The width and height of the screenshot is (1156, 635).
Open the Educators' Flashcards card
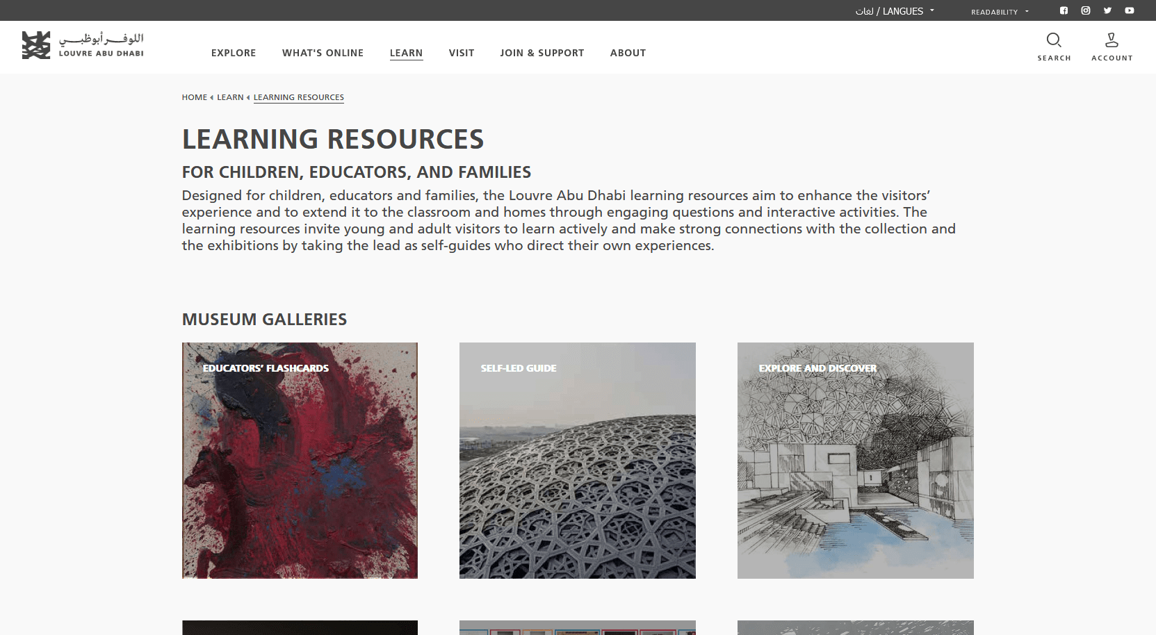(300, 461)
